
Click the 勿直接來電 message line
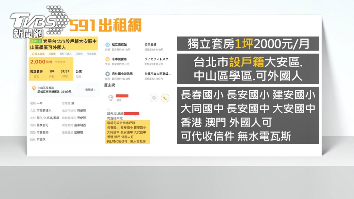115,118
